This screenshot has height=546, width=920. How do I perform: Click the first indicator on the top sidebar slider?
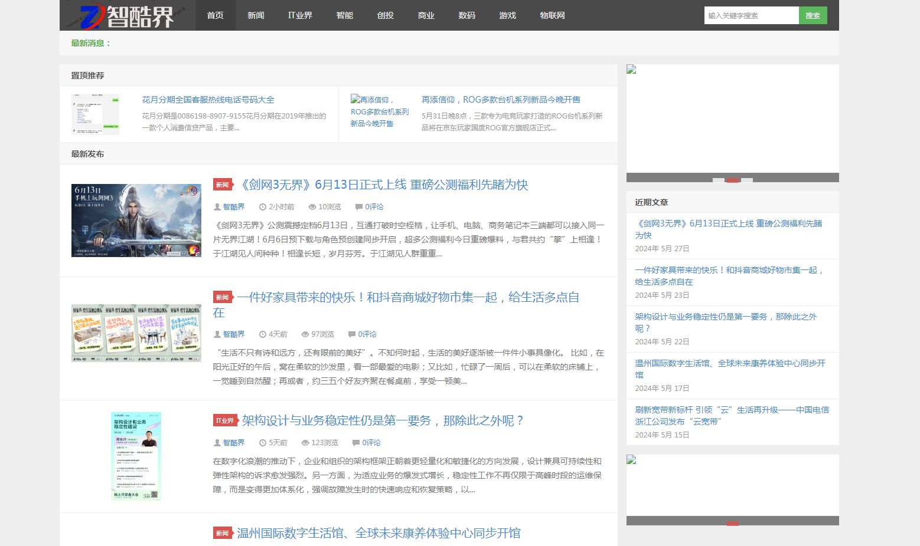[719, 180]
